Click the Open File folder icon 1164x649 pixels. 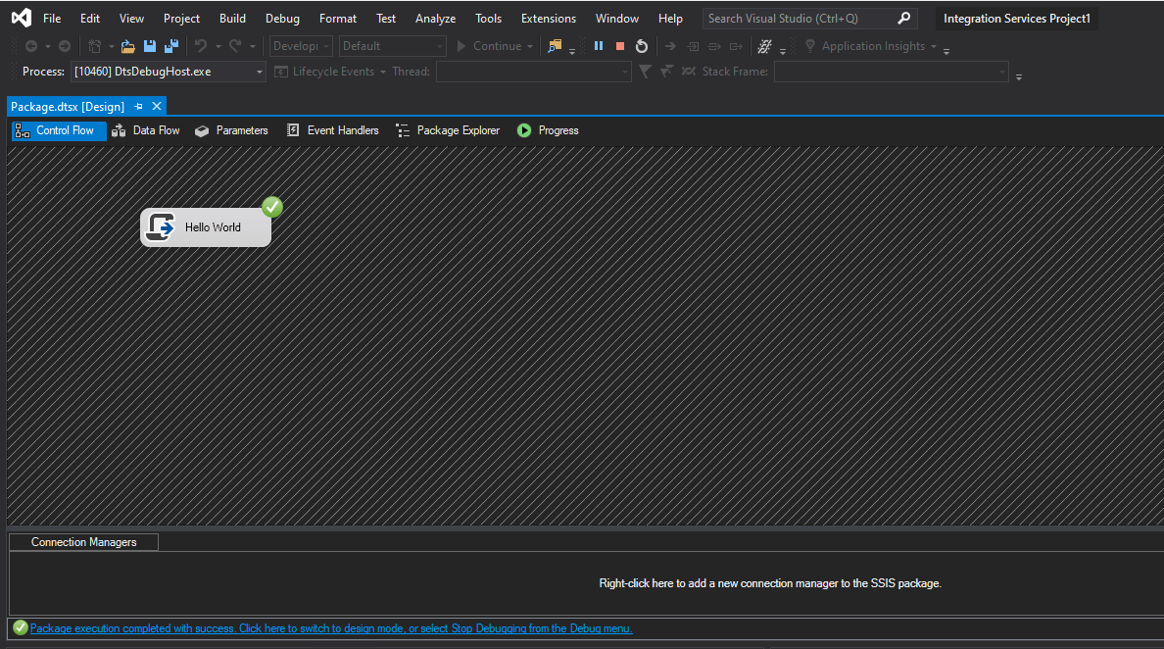(x=127, y=46)
